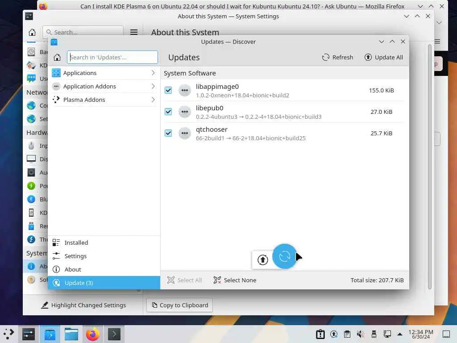Click the Refresh button
457x343 pixels.
coord(337,58)
